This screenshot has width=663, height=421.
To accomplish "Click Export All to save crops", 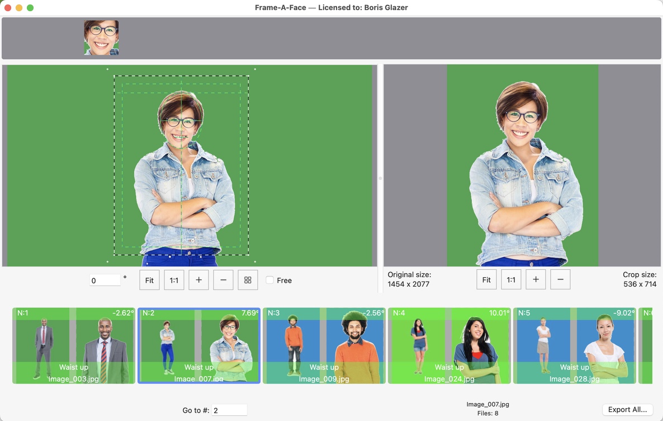I will pyautogui.click(x=627, y=409).
